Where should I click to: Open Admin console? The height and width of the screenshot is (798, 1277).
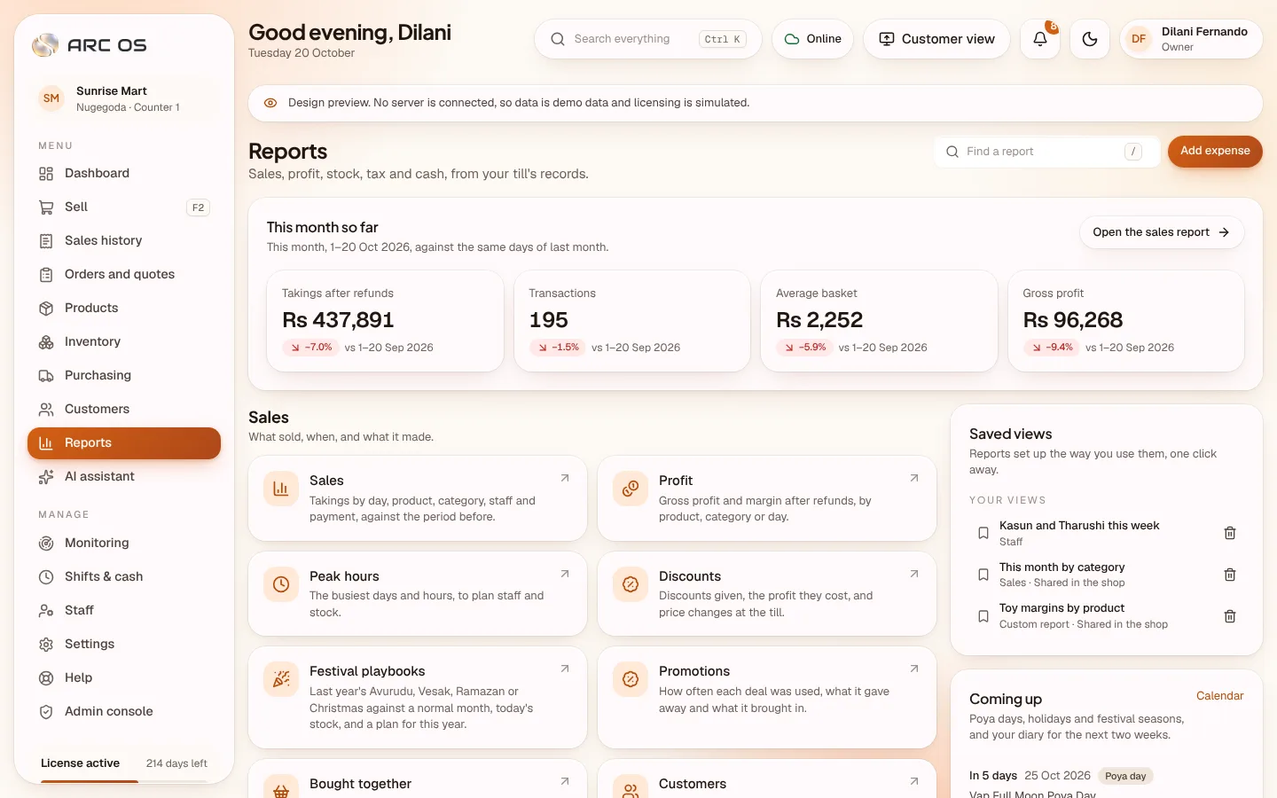(124, 712)
